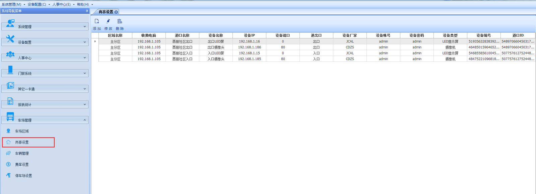Open the 帮助(H) menu

tap(83, 4)
